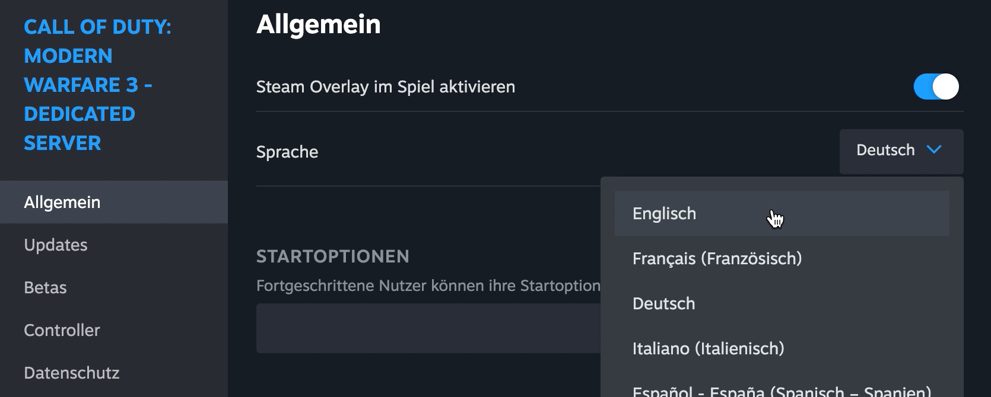
Task: Click the Call of Duty game title
Action: pyautogui.click(x=97, y=85)
